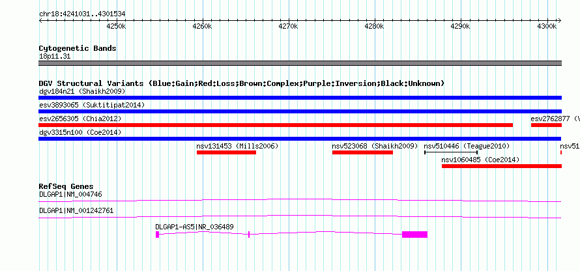580x271 pixels.
Task: Open variant label esv2656305 (Chia2012)
Action: [80, 119]
